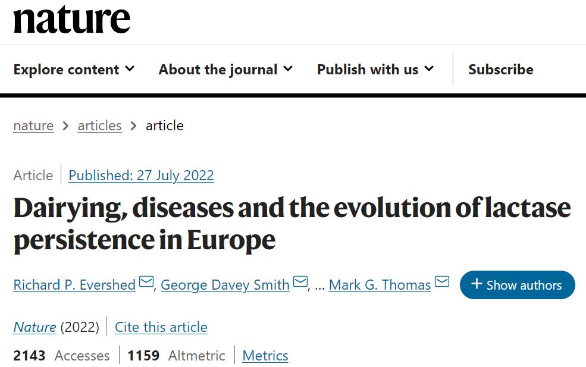Click Cite this article link

coord(161,327)
